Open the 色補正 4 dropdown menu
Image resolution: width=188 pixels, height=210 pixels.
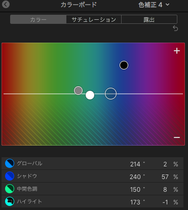154,5
